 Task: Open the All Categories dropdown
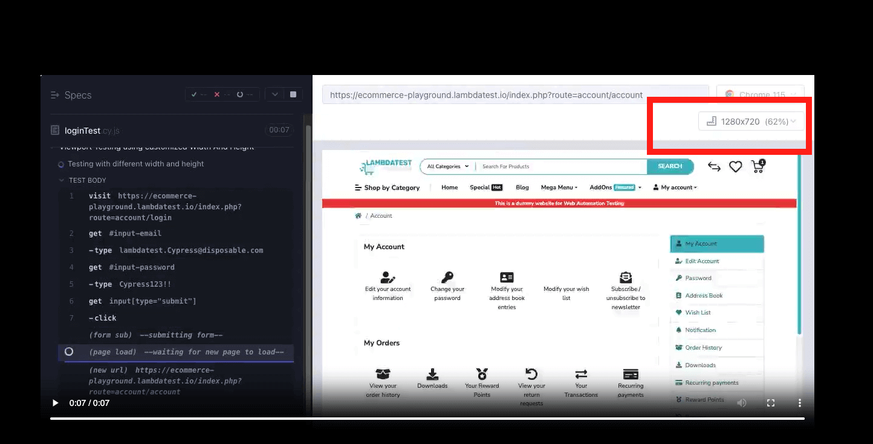448,166
